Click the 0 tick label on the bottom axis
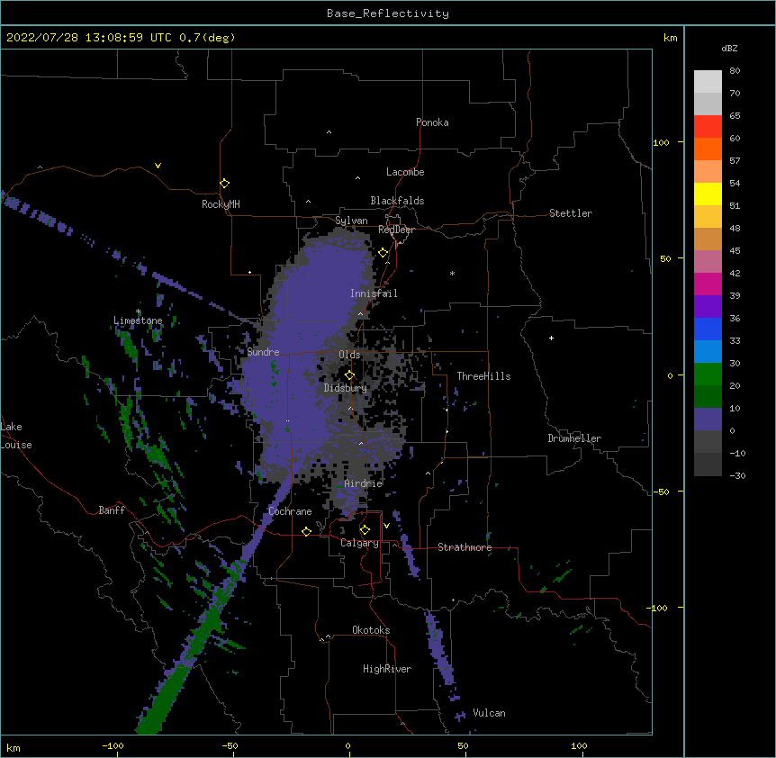The height and width of the screenshot is (758, 776). coord(347,745)
